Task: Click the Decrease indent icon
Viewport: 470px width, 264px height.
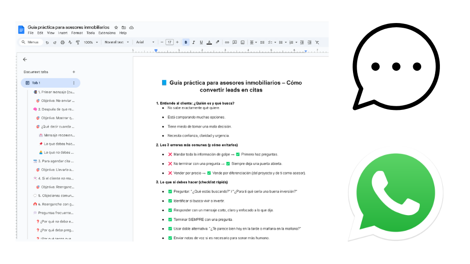Action: point(302,42)
